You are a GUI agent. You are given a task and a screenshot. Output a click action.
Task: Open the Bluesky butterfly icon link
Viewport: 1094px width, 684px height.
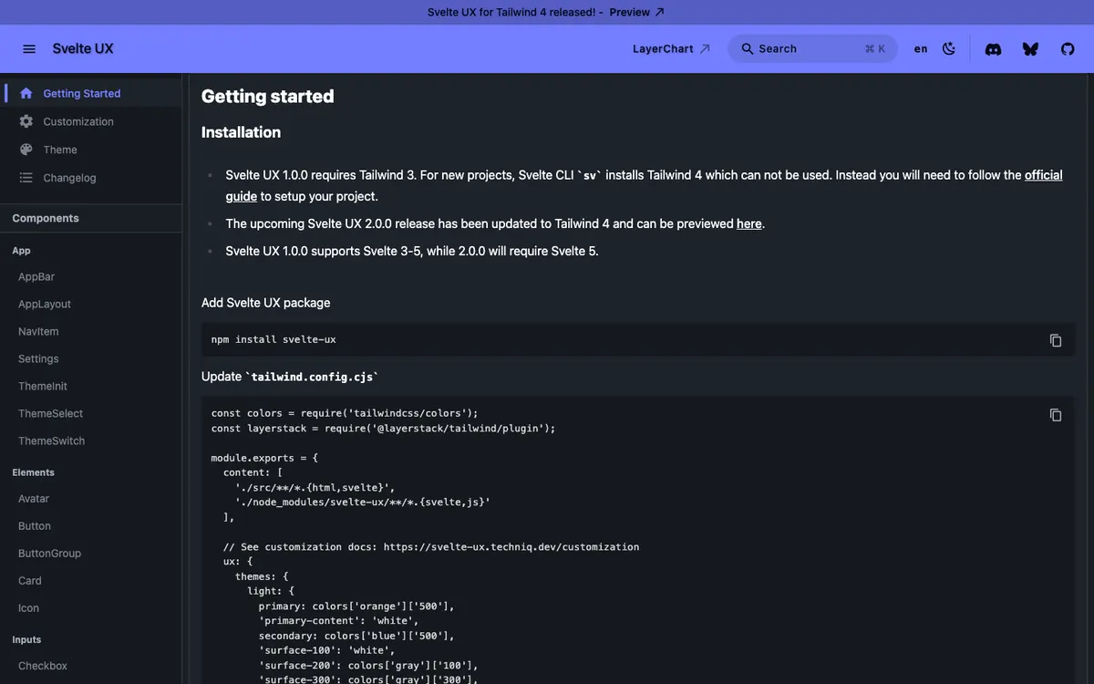pos(1030,49)
